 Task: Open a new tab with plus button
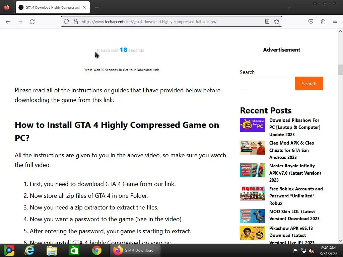(97, 8)
